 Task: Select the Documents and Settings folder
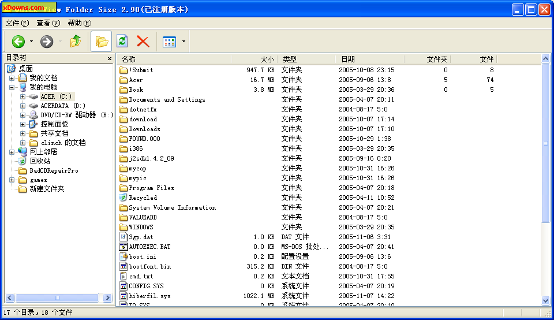point(167,100)
